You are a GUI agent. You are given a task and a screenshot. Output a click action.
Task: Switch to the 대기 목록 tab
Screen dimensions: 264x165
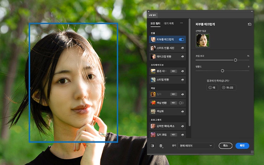point(169,23)
